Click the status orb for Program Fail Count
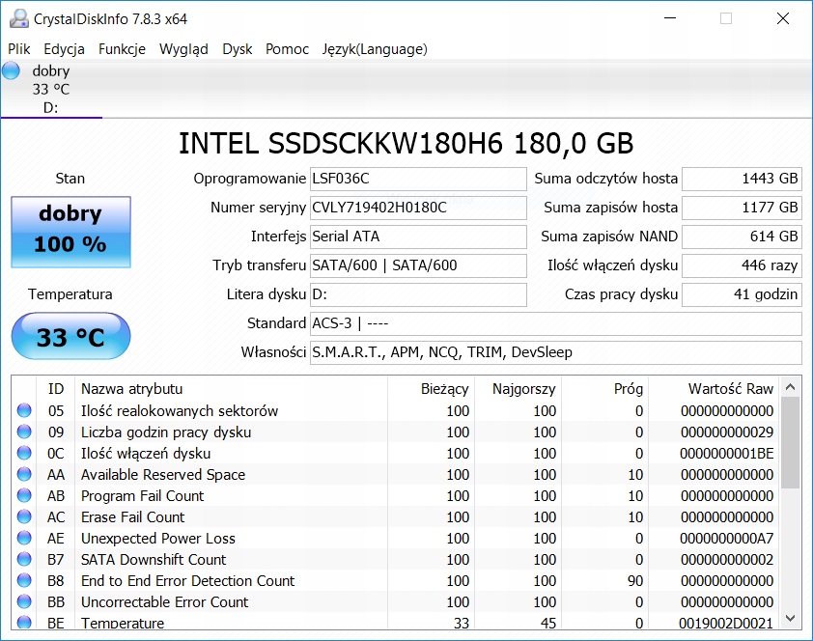 tap(24, 495)
